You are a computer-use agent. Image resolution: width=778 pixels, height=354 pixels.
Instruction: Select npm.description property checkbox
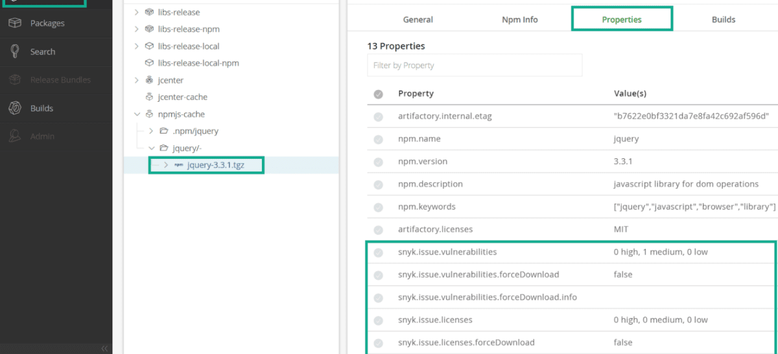(379, 185)
